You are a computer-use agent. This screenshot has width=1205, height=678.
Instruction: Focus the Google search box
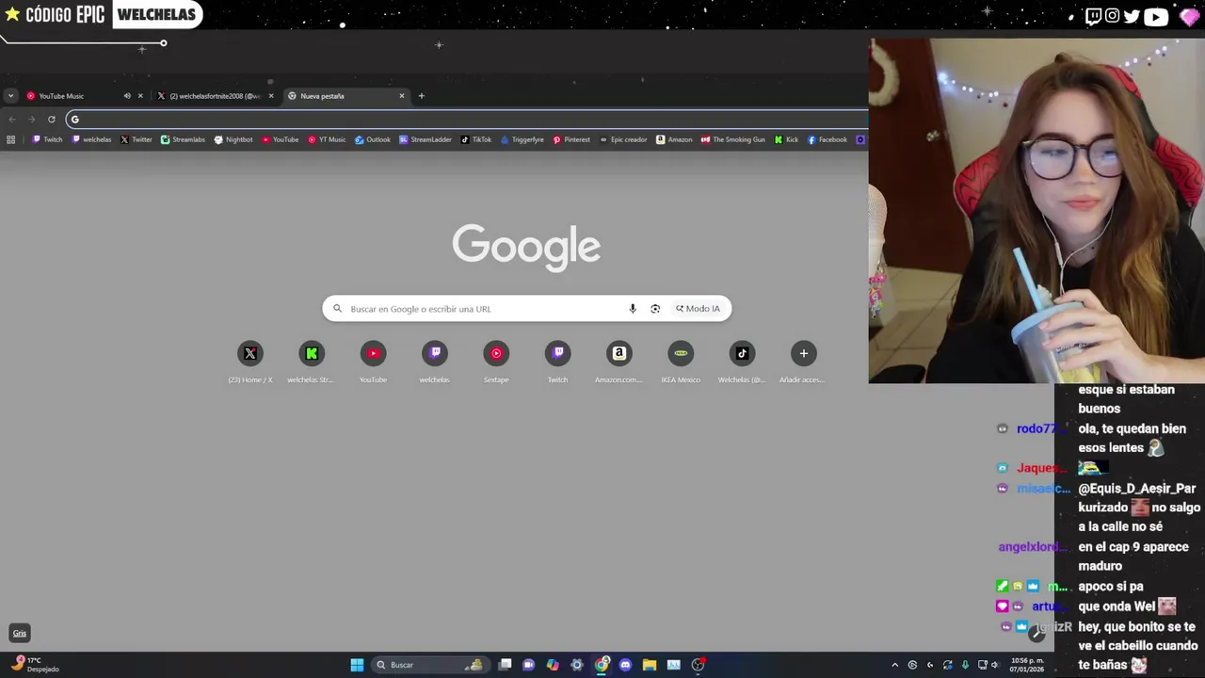(x=526, y=309)
